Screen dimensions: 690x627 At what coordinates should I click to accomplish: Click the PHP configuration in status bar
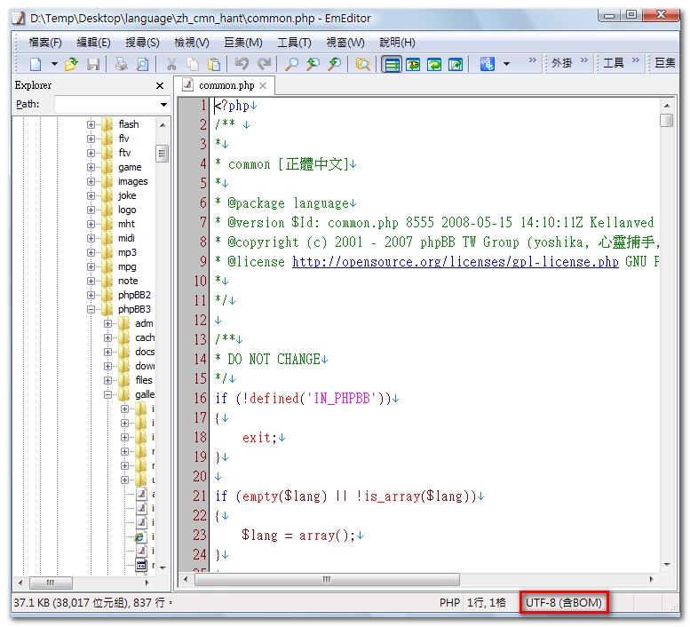point(449,602)
